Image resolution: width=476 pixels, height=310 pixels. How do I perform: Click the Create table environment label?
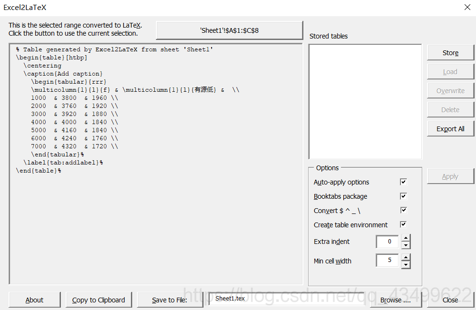(x=350, y=225)
